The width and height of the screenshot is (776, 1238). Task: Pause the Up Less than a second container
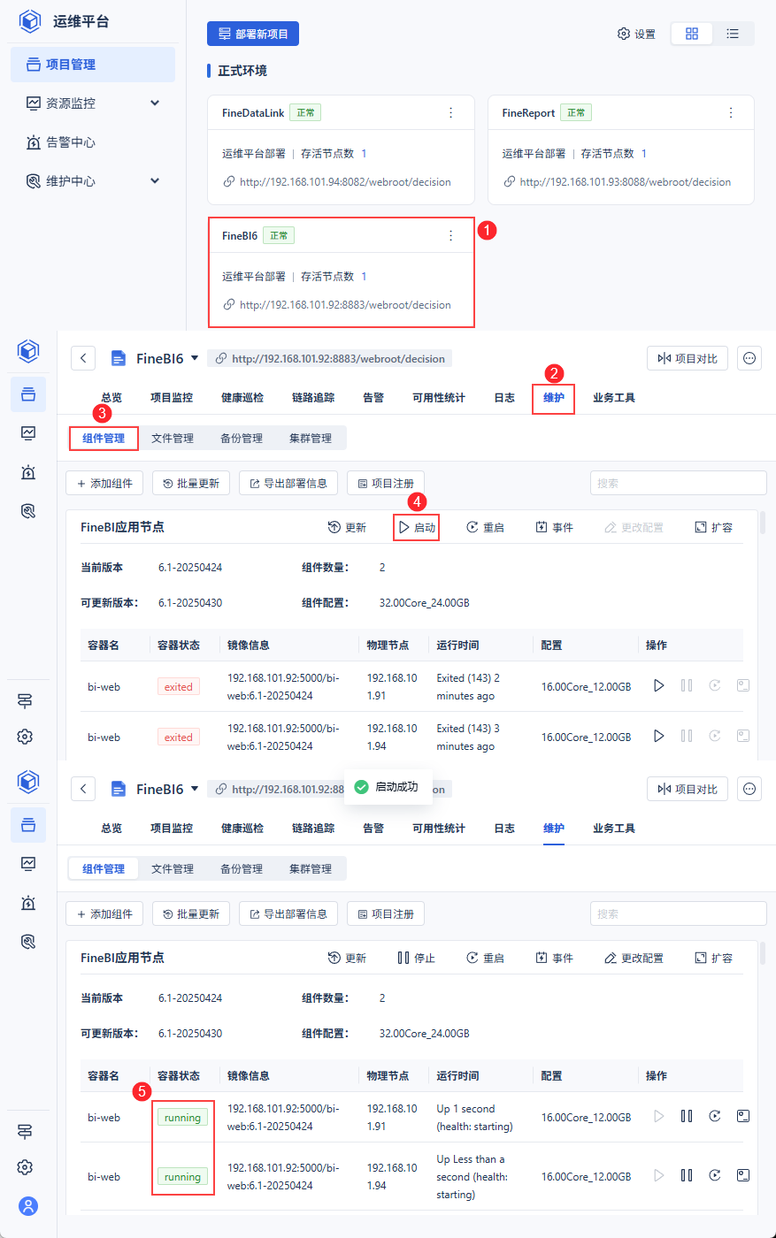687,1176
